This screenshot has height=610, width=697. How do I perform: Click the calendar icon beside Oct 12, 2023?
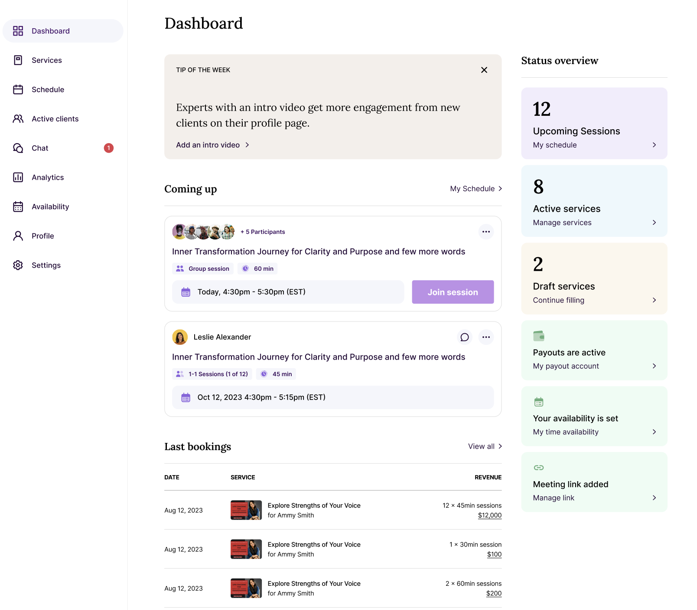click(186, 397)
